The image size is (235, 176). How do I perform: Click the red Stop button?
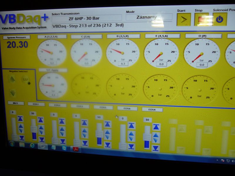tap(201, 19)
